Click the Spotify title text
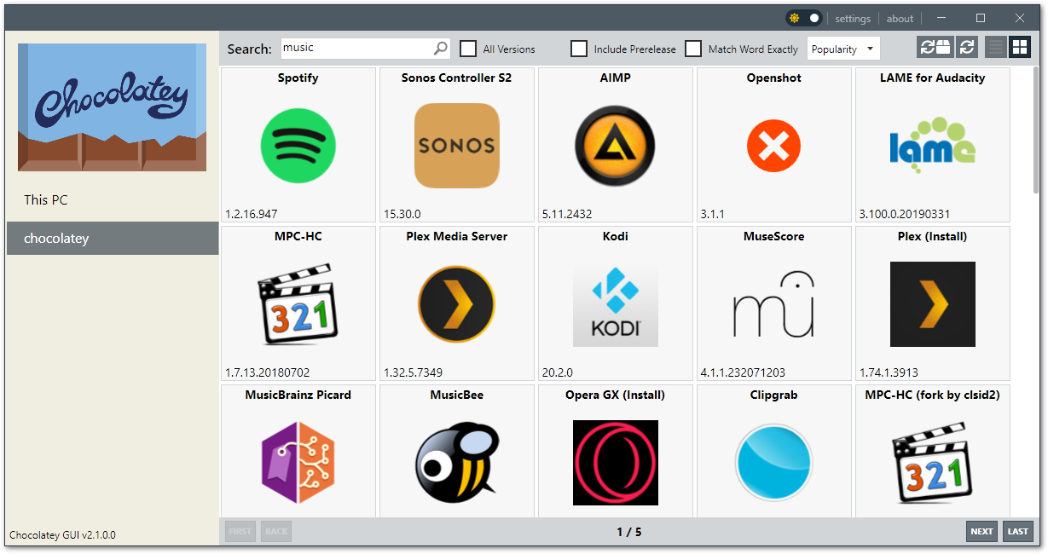Screen dimensions: 1048x554 [x=298, y=78]
